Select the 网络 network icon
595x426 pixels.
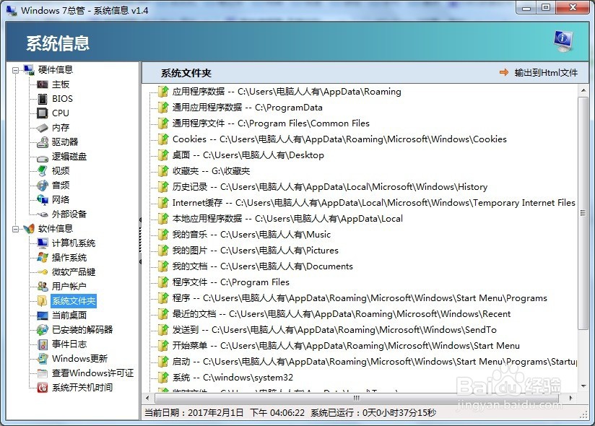point(43,199)
